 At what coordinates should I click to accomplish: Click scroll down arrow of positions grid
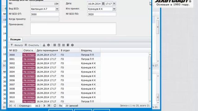coord(150,101)
